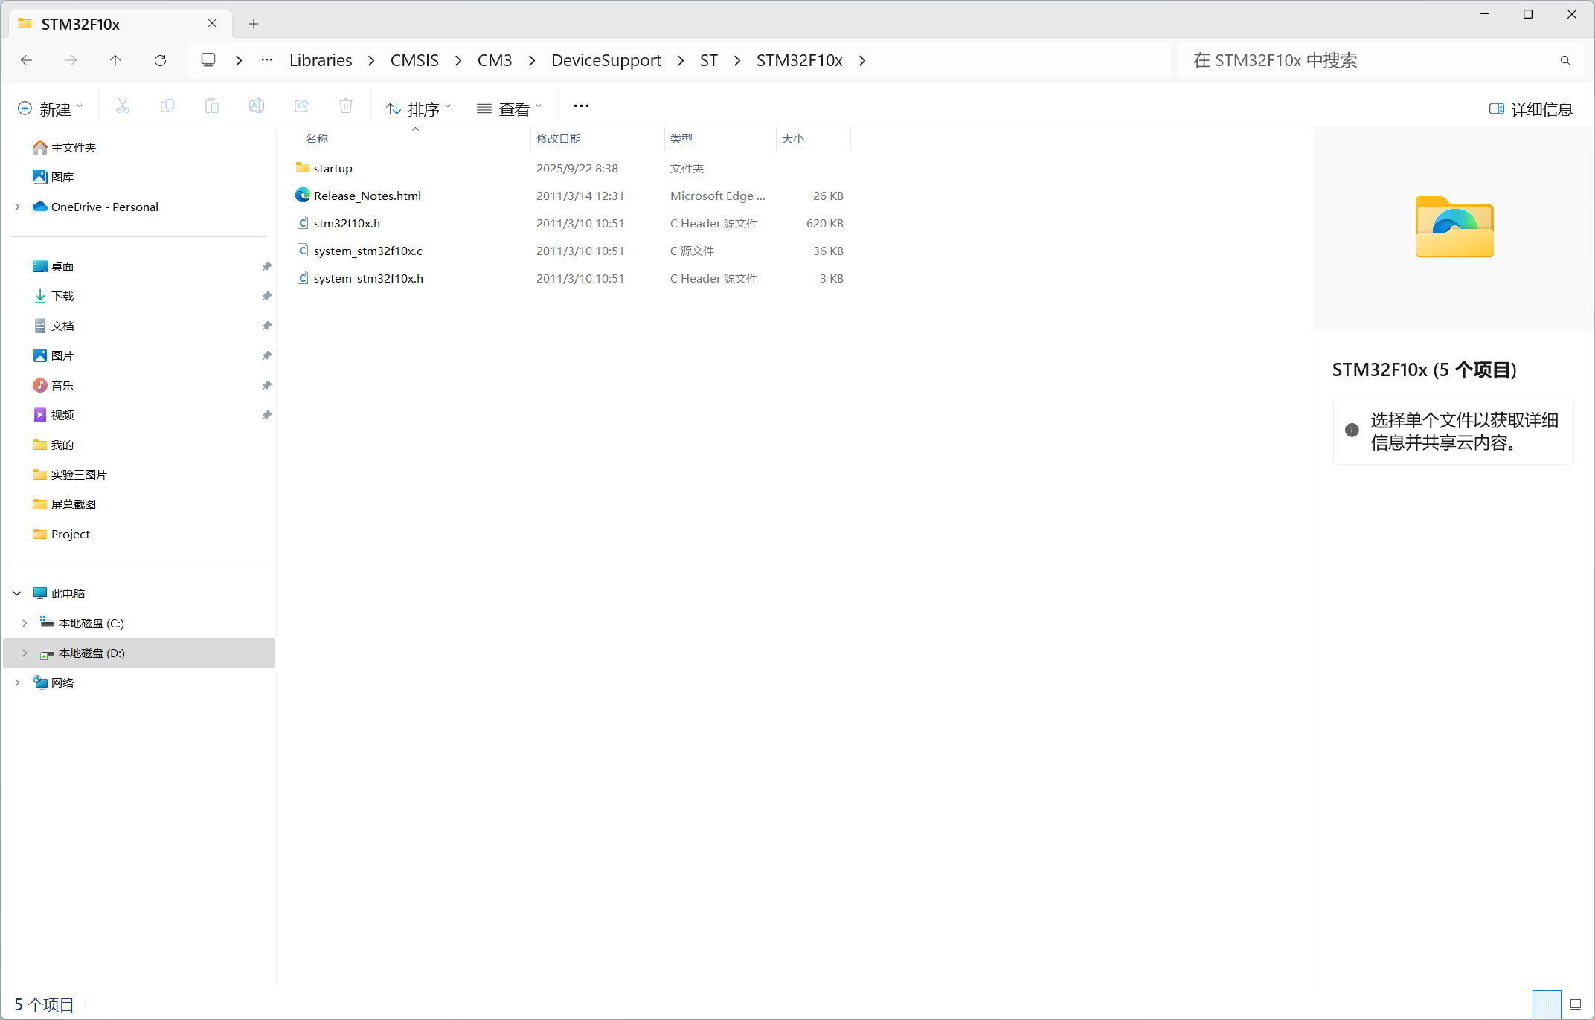Click the Copy icon in toolbar
The width and height of the screenshot is (1595, 1020).
[x=167, y=107]
